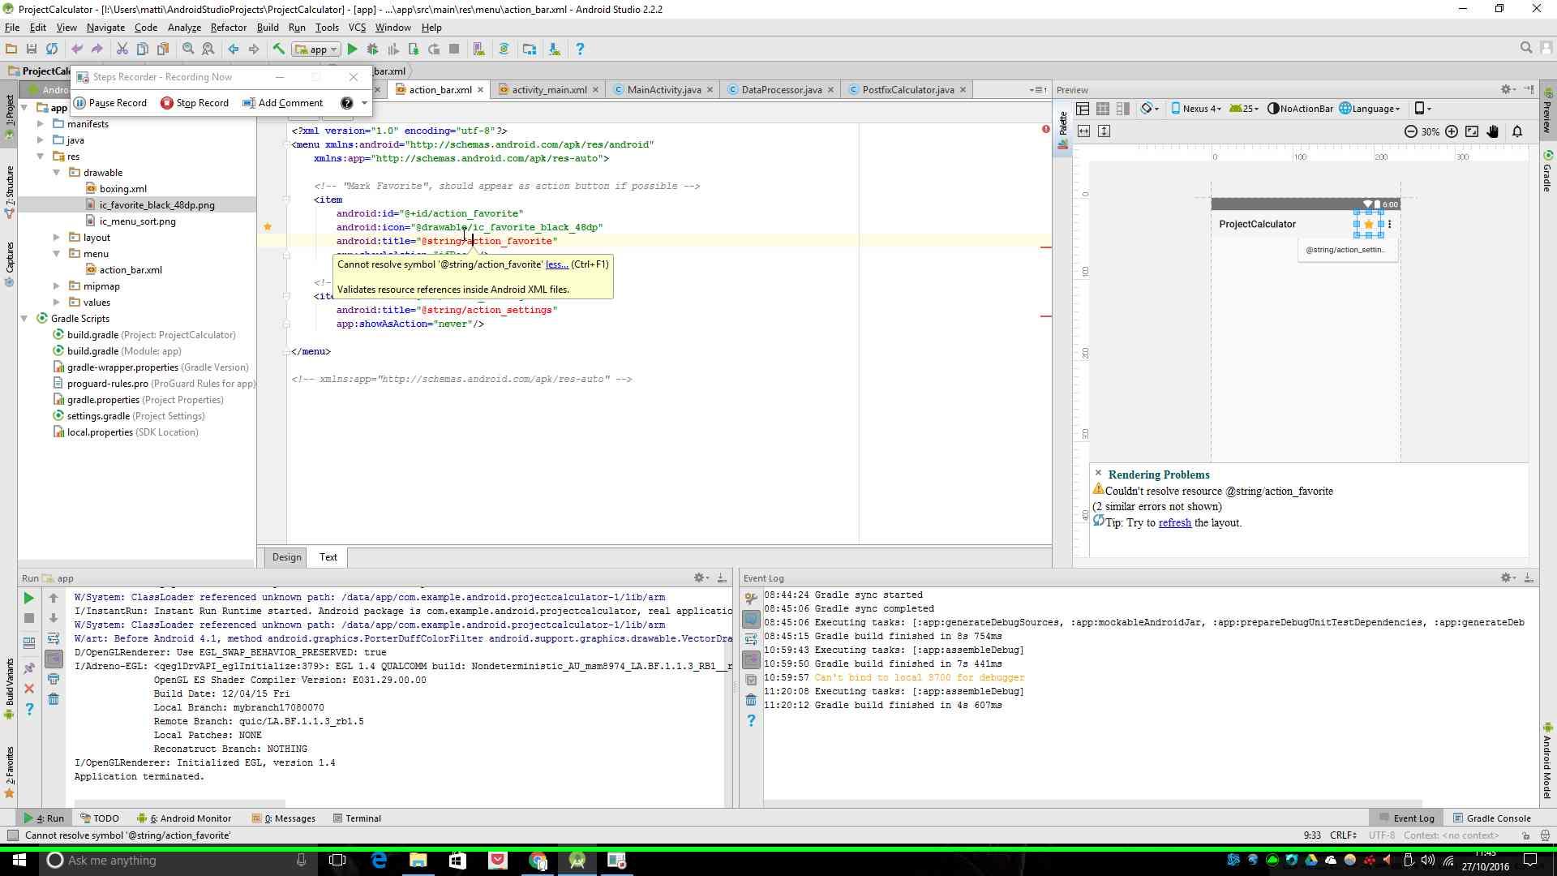Click the bell warnings icon in preview
The height and width of the screenshot is (876, 1557).
(x=1517, y=131)
